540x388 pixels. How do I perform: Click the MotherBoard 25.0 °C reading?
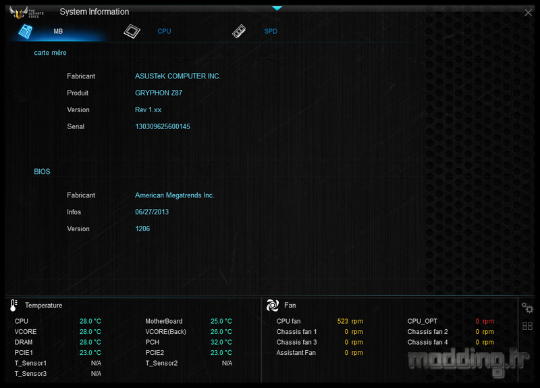pyautogui.click(x=221, y=322)
